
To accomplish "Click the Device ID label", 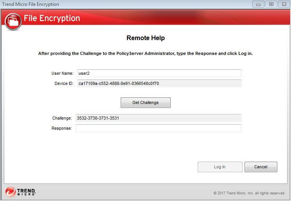I will click(x=64, y=83).
